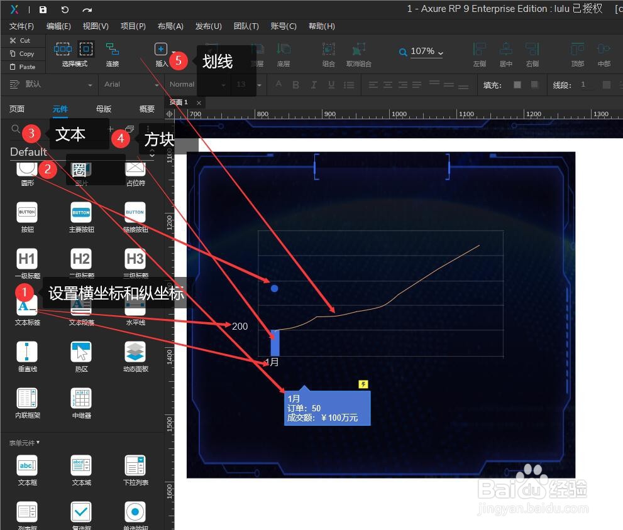Viewport: 623px width, 530px height.
Task: Click the Copy command
Action: (22, 53)
